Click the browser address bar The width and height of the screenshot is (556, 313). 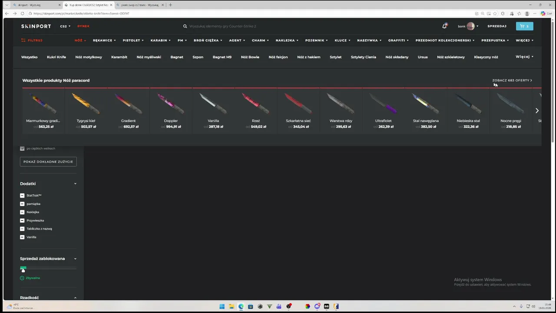click(x=252, y=13)
